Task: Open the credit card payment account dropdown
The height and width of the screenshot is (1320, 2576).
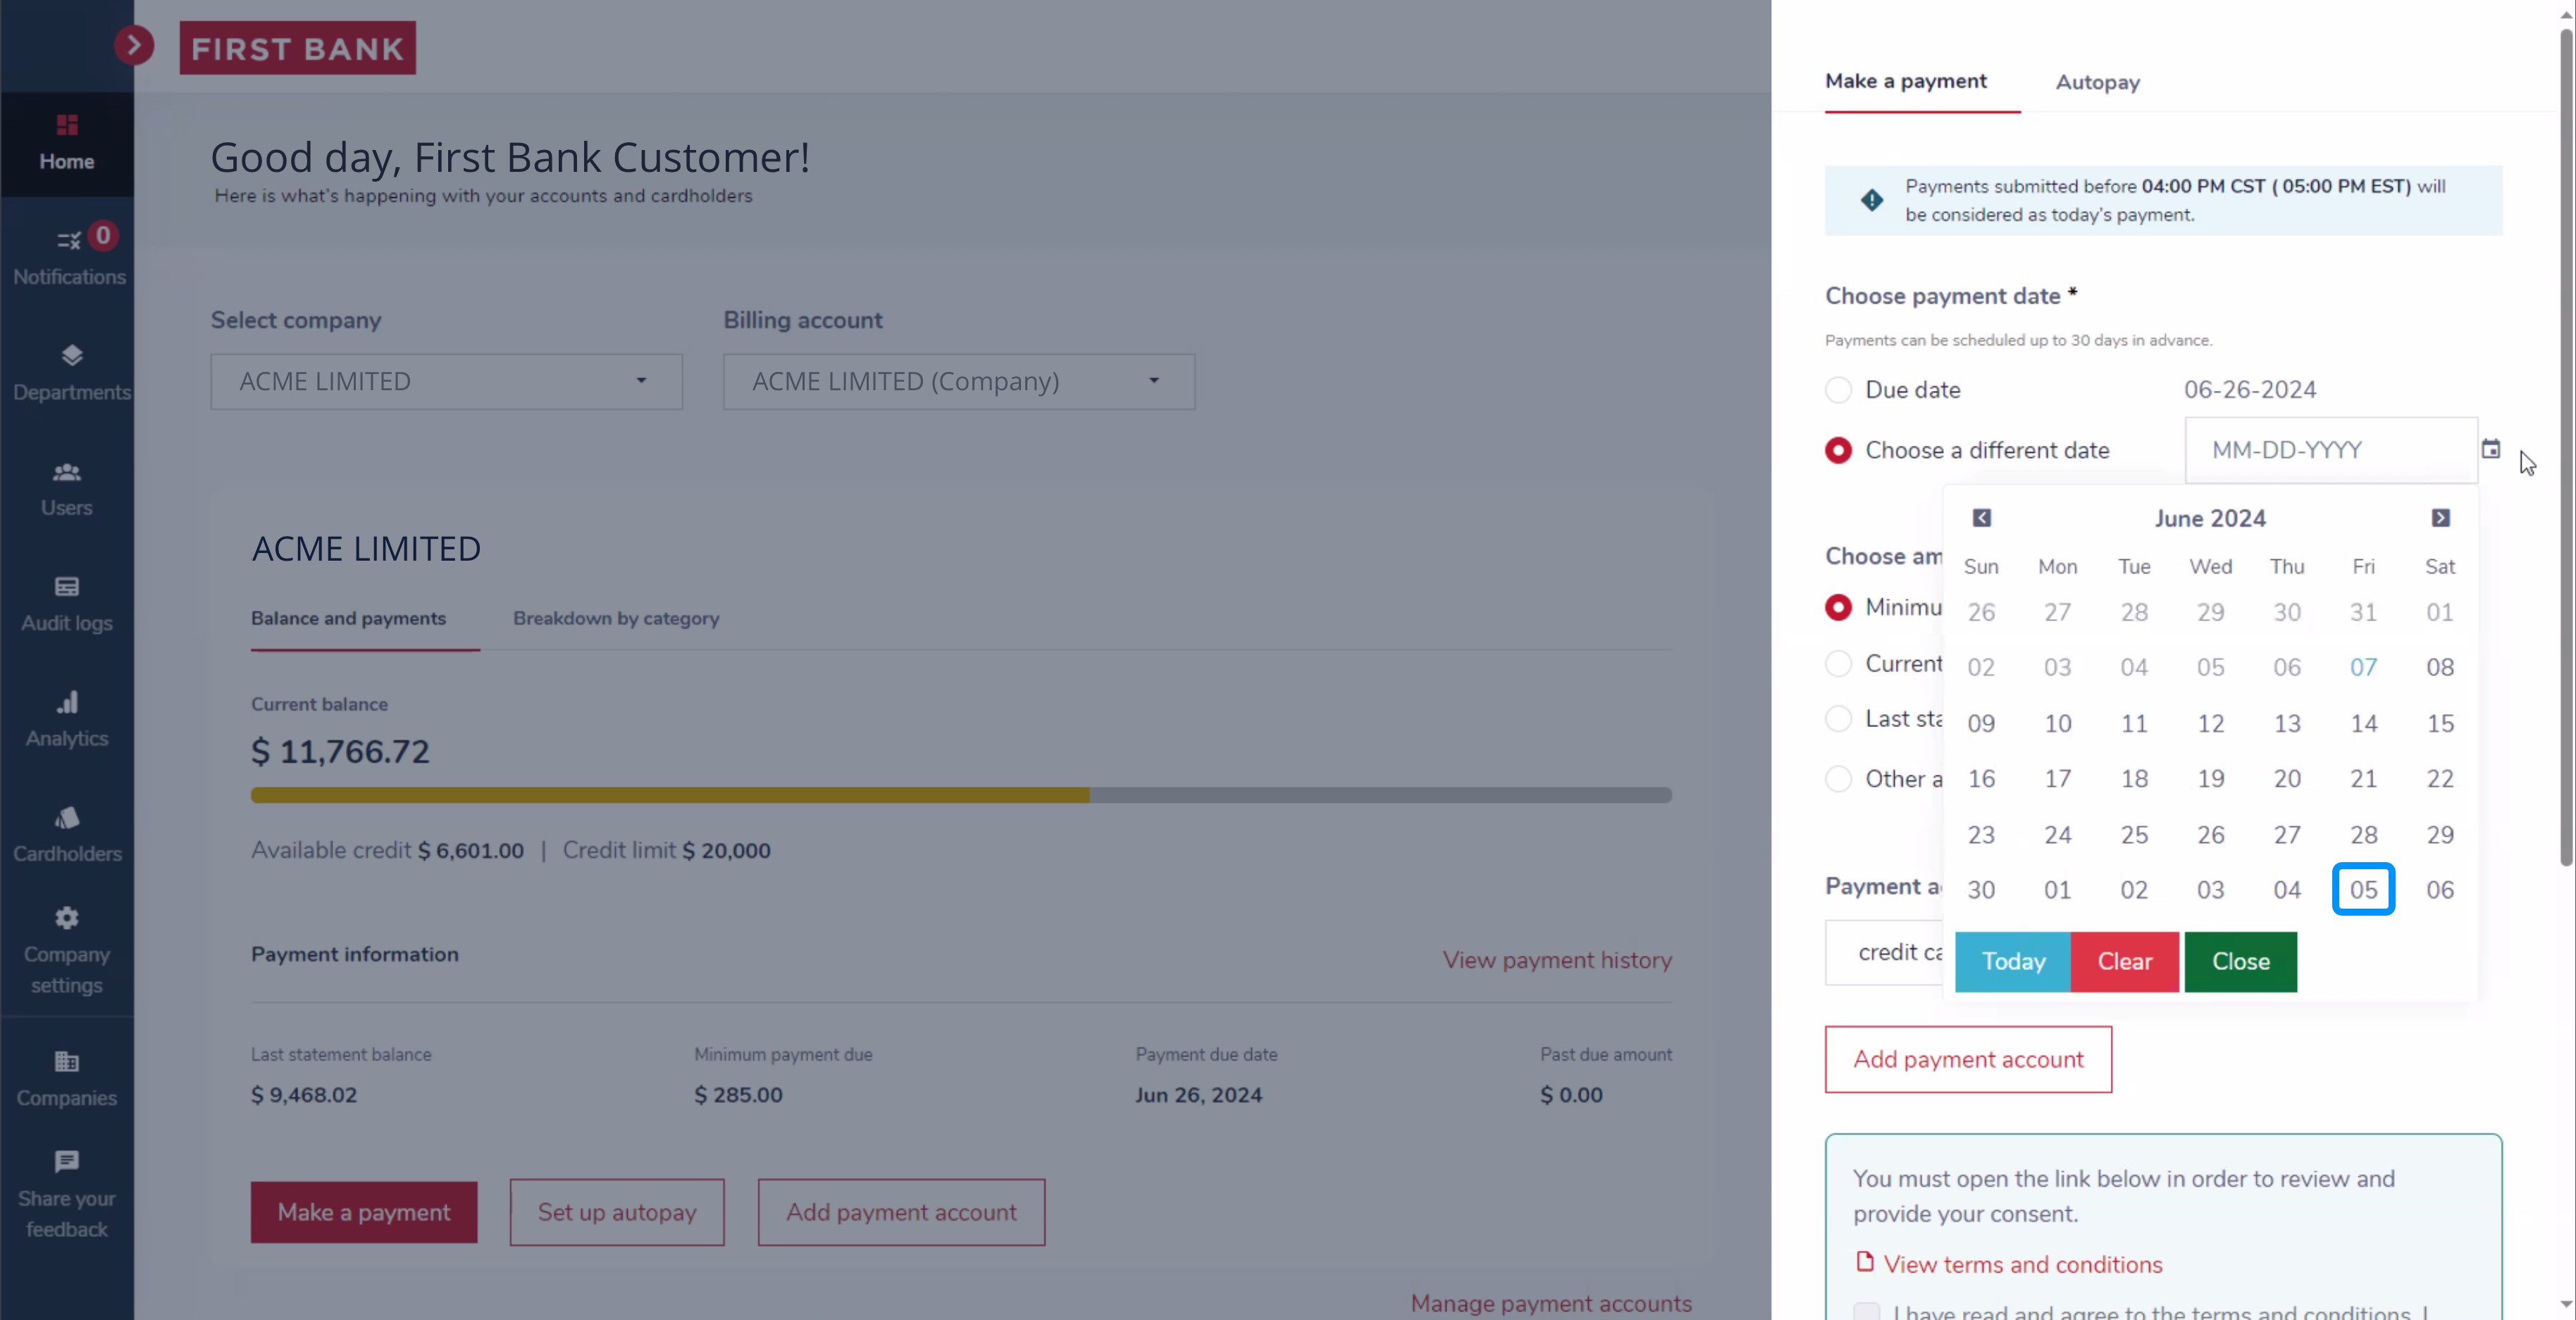Action: (1885, 953)
